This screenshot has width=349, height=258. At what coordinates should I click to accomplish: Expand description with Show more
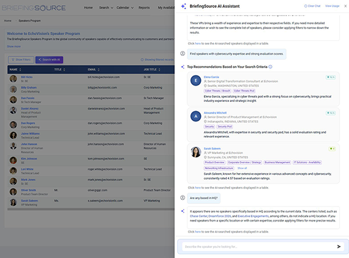click(13, 46)
